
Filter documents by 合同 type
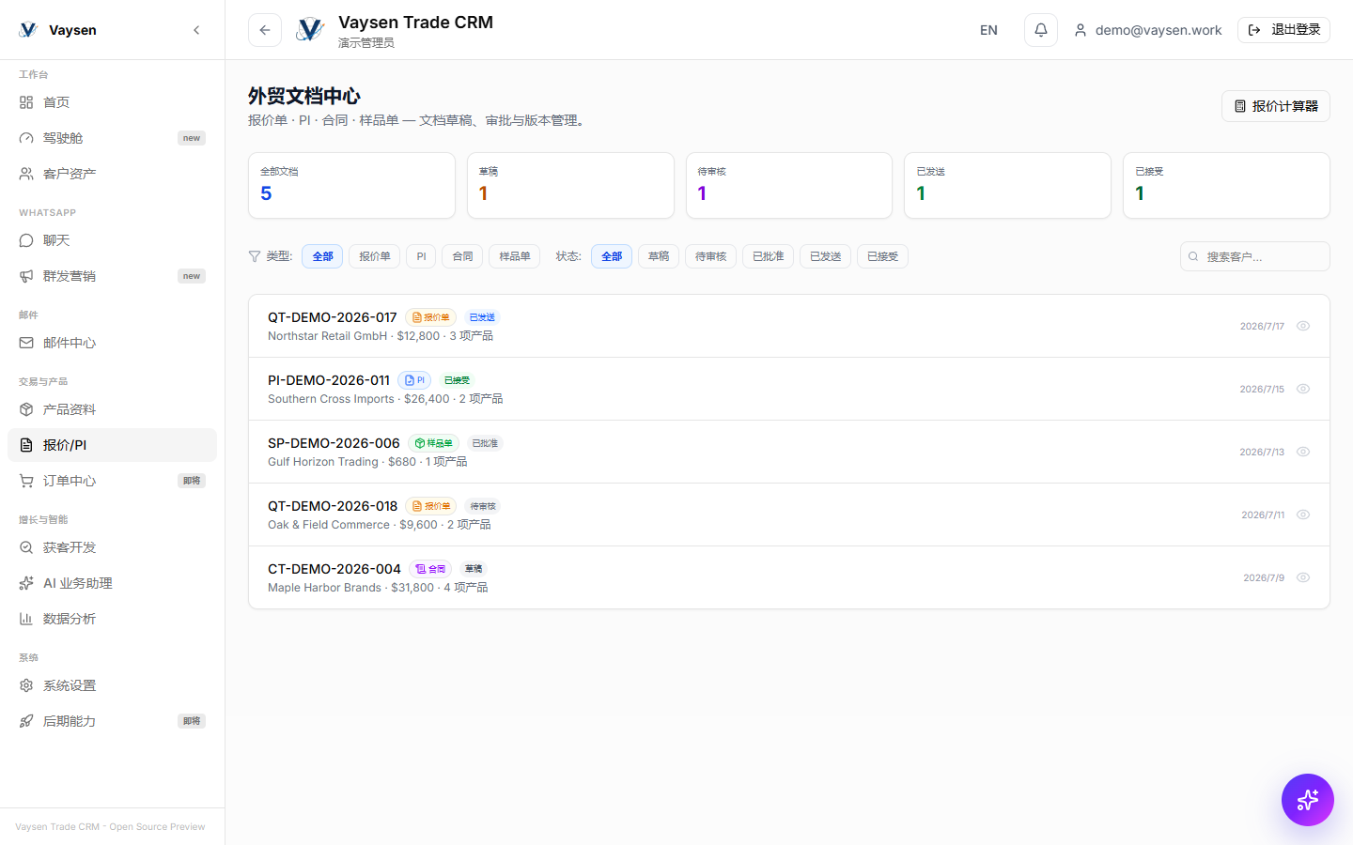pyautogui.click(x=462, y=256)
